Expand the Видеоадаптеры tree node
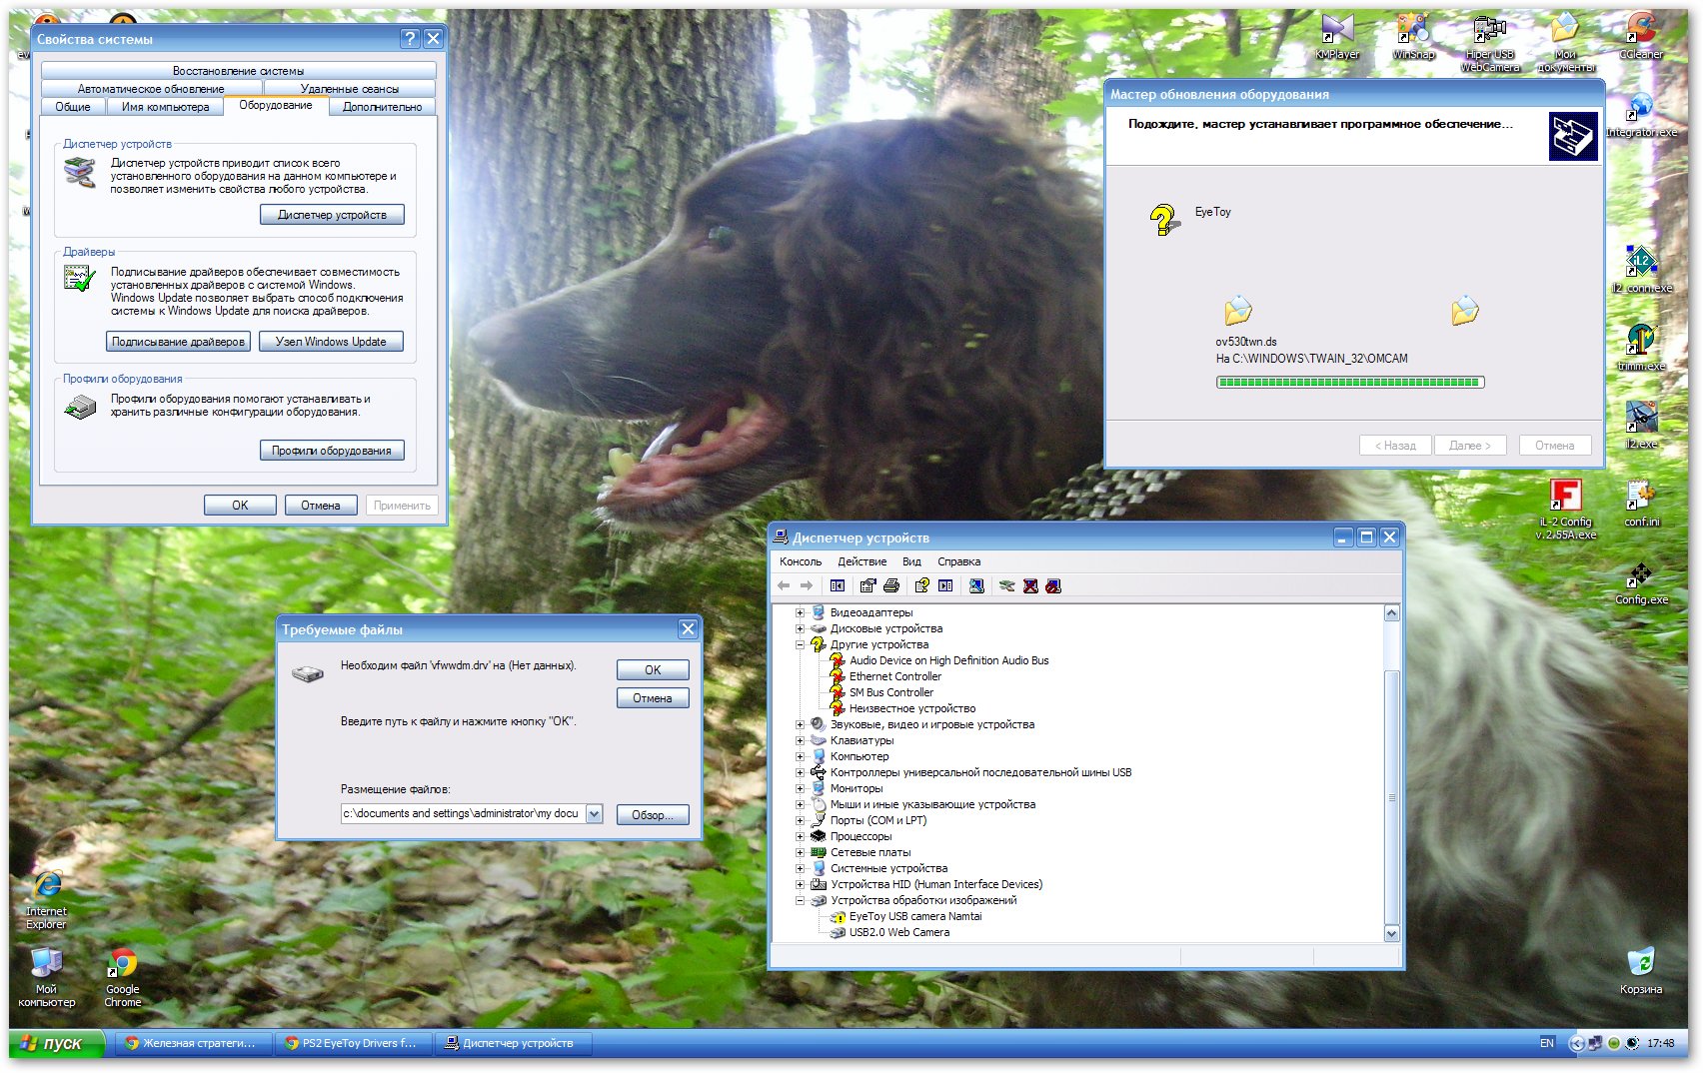The image size is (1703, 1073). point(800,613)
